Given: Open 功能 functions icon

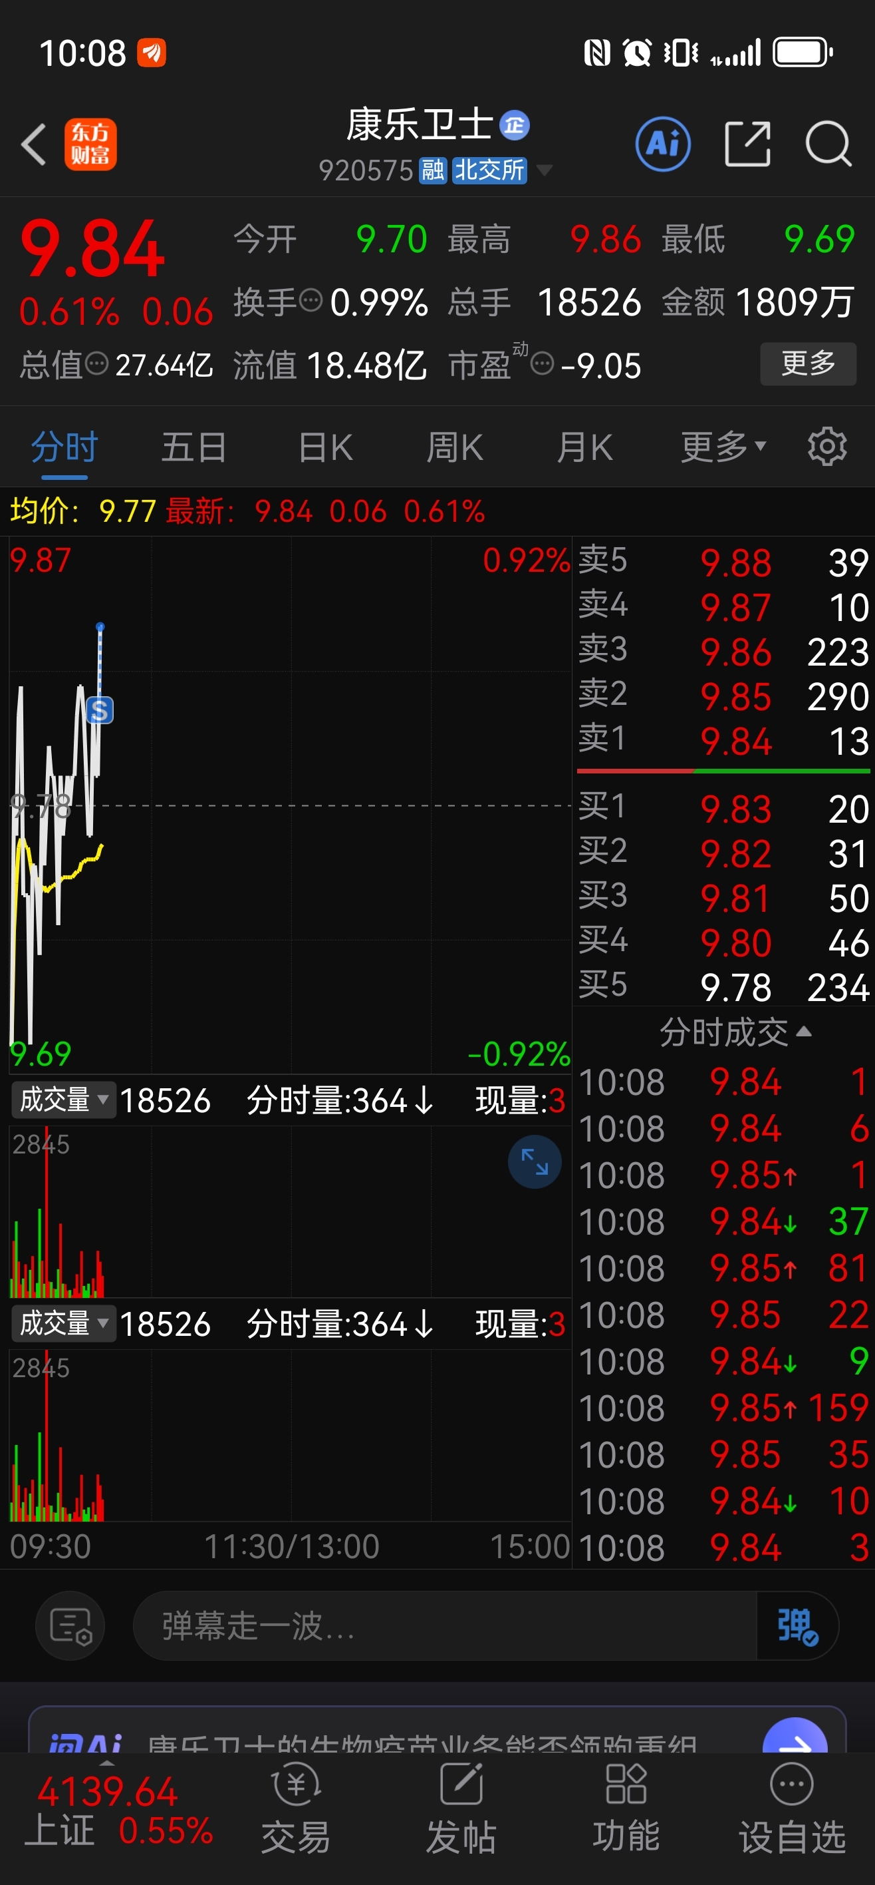Looking at the screenshot, I should [x=626, y=1806].
